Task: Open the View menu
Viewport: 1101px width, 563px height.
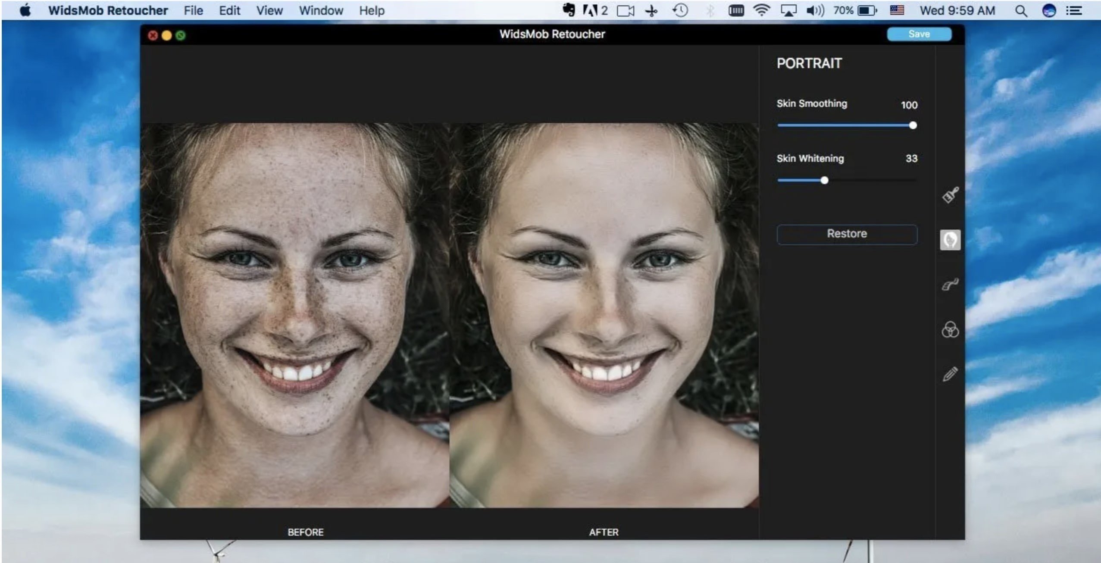Action: tap(269, 10)
